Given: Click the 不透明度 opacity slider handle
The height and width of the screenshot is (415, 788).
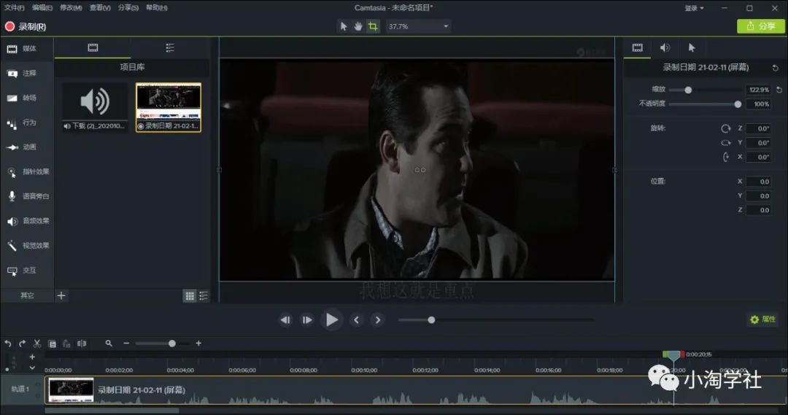Looking at the screenshot, I should (x=738, y=104).
